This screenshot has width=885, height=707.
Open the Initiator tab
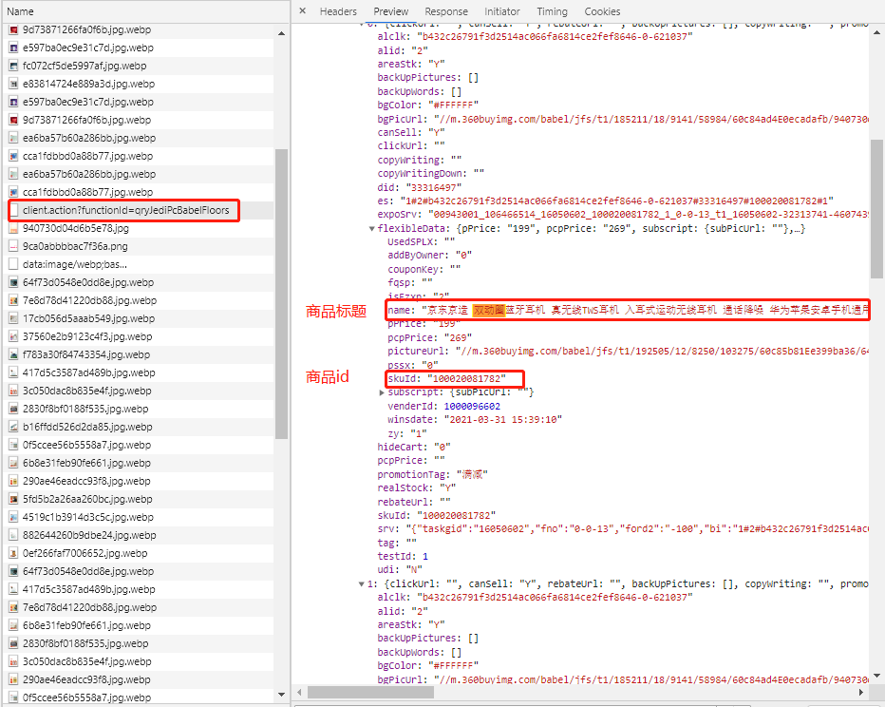coord(501,11)
